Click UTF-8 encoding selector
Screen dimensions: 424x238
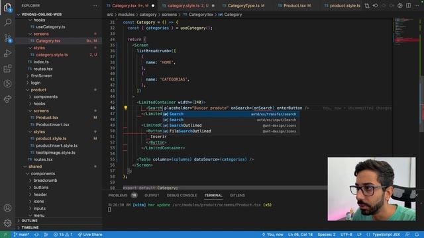[x=346, y=235]
